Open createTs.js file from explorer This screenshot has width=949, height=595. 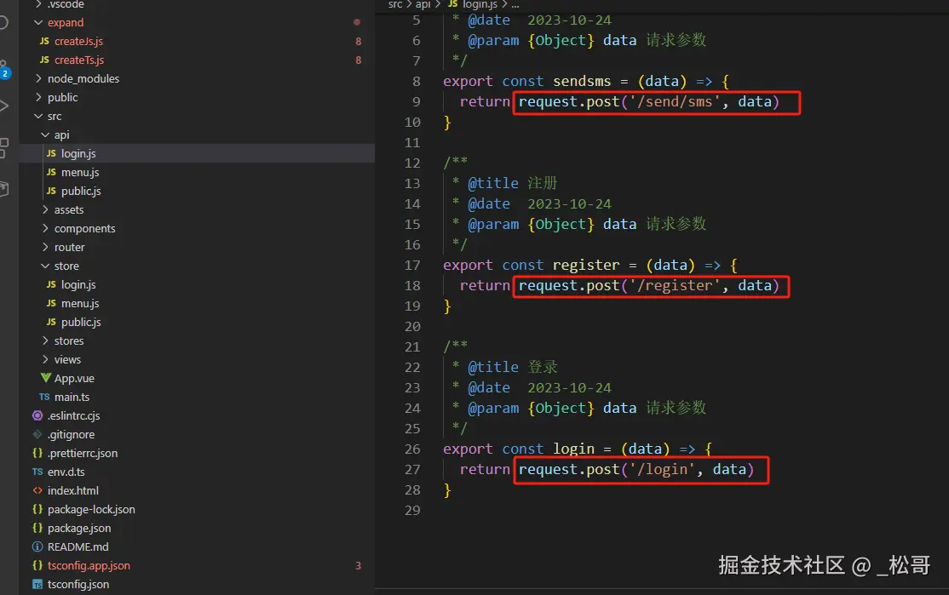point(78,60)
